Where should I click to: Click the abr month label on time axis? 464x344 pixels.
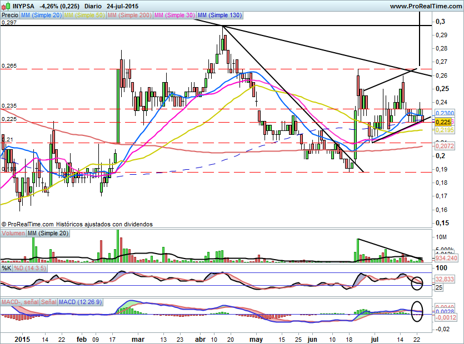tap(201, 339)
